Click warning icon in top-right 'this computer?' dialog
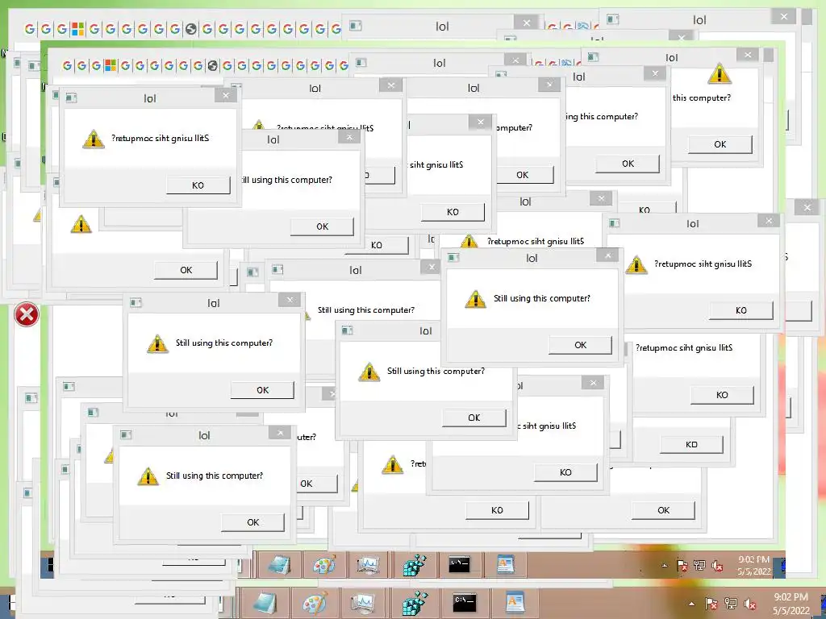This screenshot has width=826, height=619. click(720, 73)
